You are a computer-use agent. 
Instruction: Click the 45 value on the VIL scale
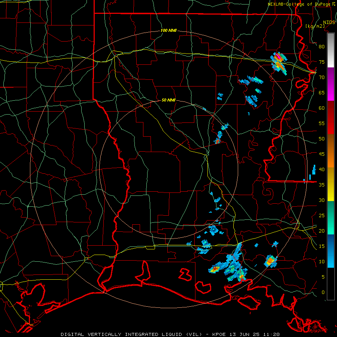tap(322, 154)
